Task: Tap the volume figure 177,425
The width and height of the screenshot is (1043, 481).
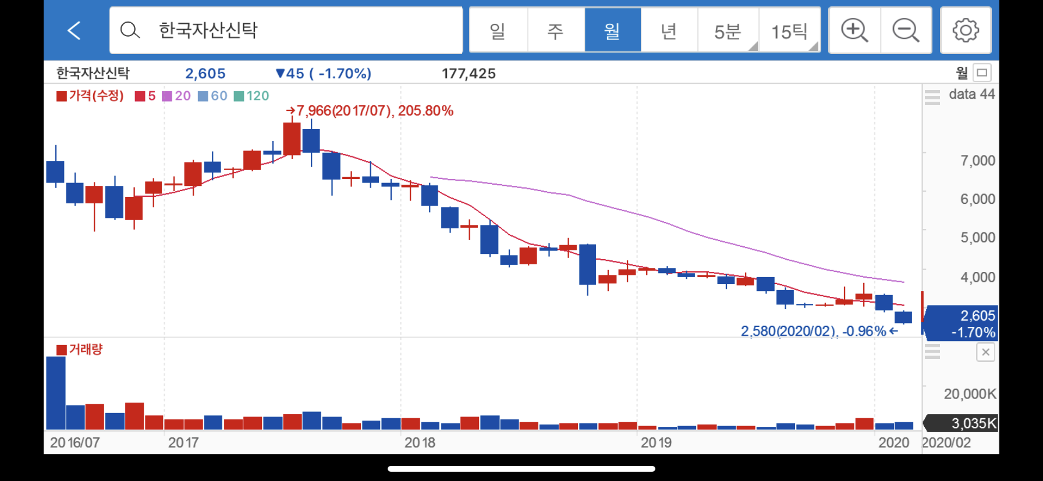Action: [x=469, y=74]
